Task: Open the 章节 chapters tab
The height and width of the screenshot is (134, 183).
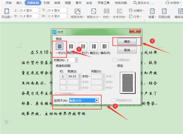Action: tap(78, 3)
